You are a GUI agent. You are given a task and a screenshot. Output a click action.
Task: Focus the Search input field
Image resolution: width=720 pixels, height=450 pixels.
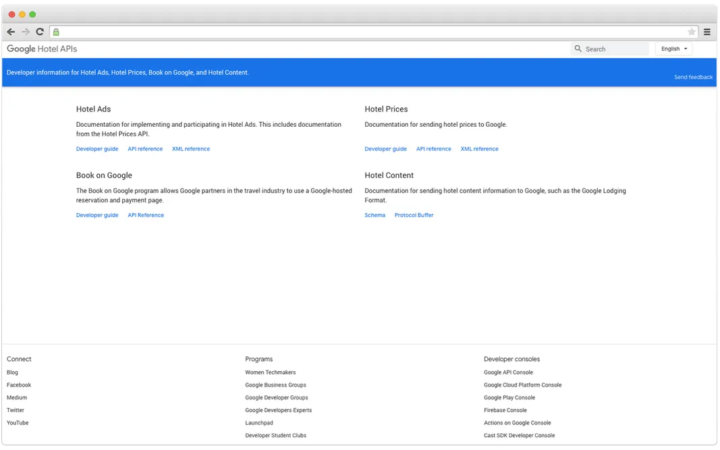(610, 49)
